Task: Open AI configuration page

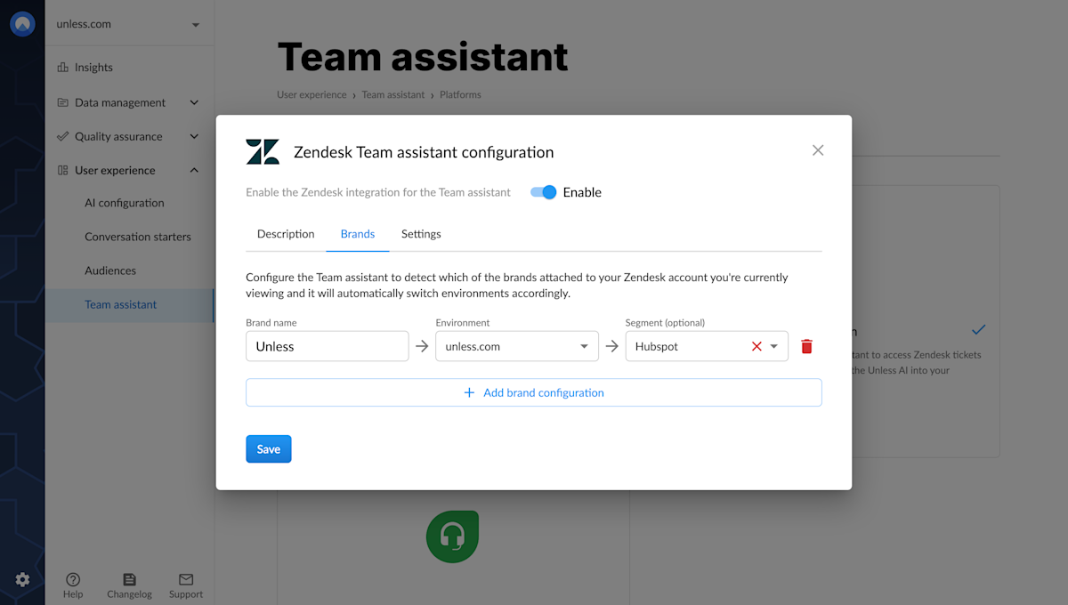Action: tap(125, 203)
